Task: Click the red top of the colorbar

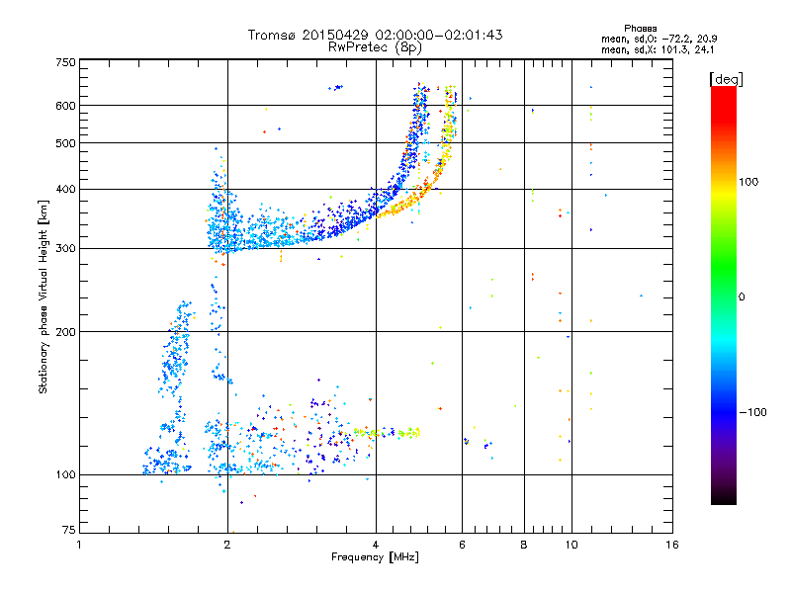Action: point(724,98)
